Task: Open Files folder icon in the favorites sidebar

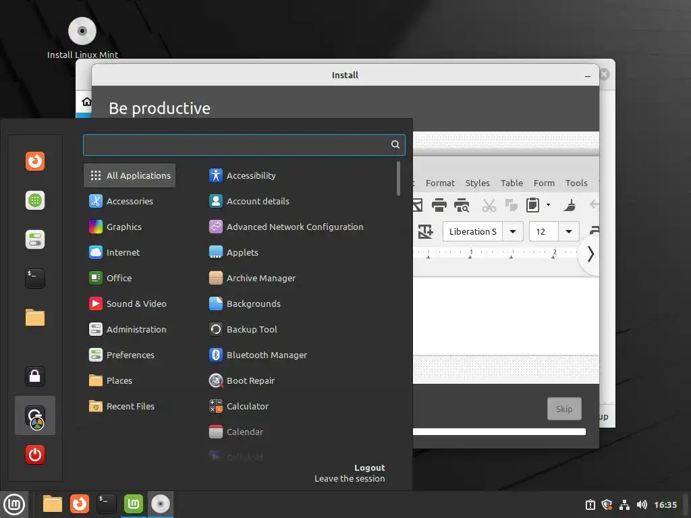Action: 35,317
